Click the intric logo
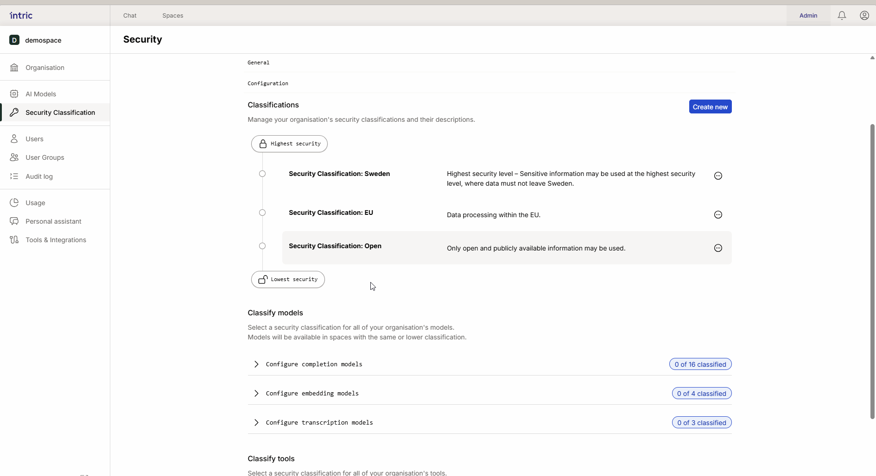876x476 pixels. click(21, 16)
